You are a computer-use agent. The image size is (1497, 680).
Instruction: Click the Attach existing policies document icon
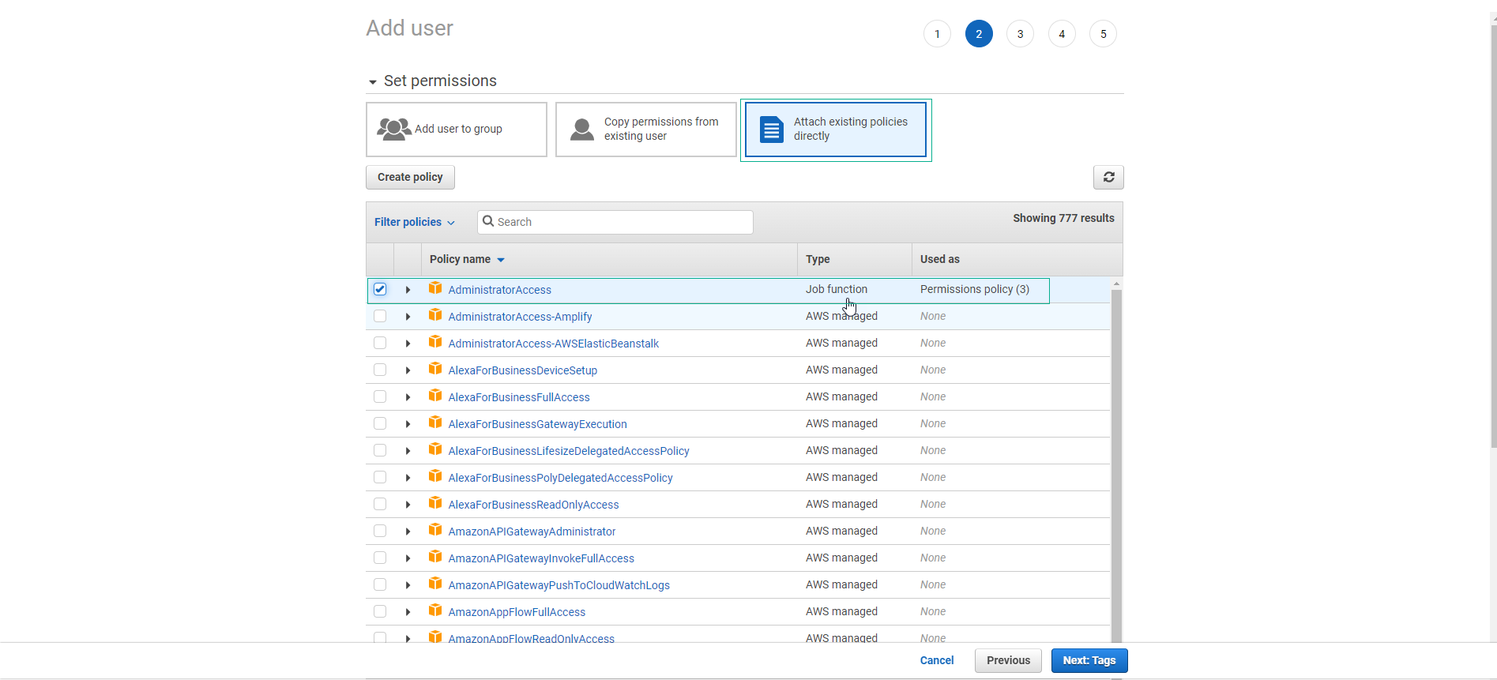(771, 129)
